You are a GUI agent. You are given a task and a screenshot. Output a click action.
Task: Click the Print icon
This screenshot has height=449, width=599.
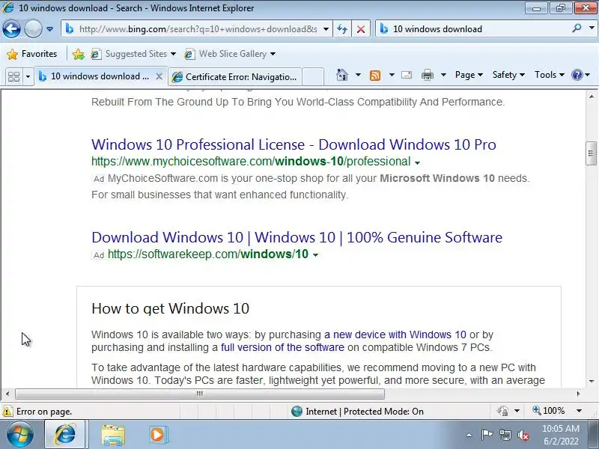tap(427, 76)
